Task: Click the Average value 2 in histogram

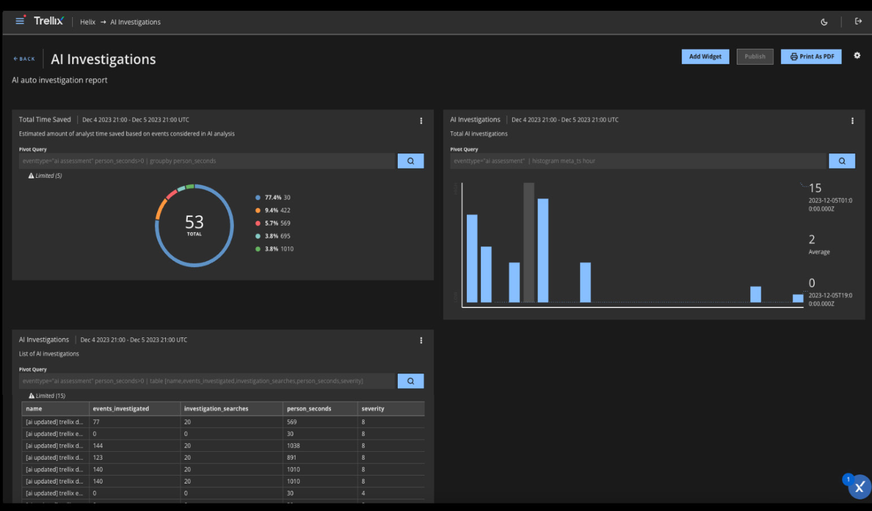Action: [812, 240]
